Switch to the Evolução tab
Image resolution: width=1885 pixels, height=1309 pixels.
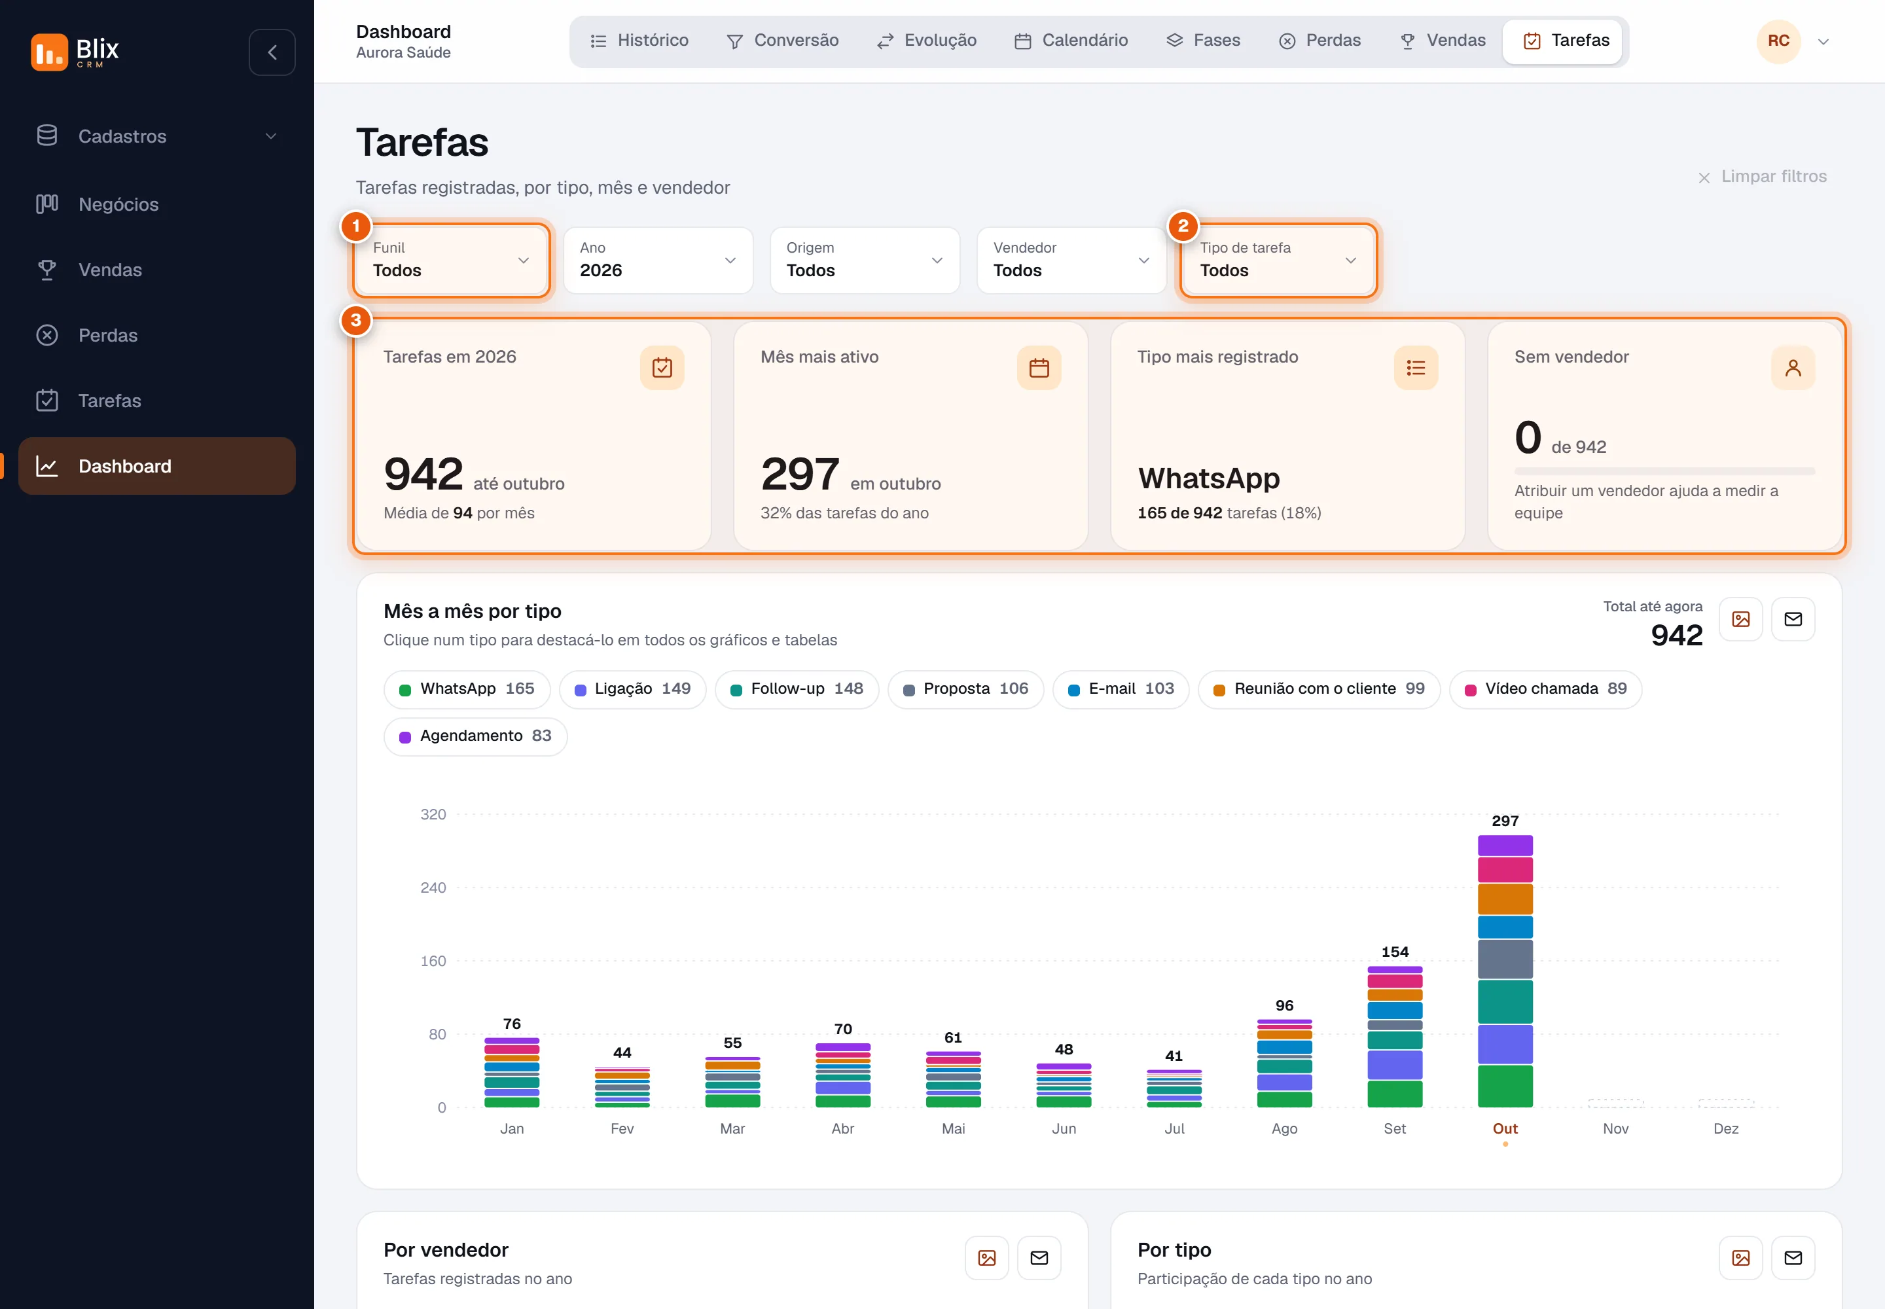926,41
